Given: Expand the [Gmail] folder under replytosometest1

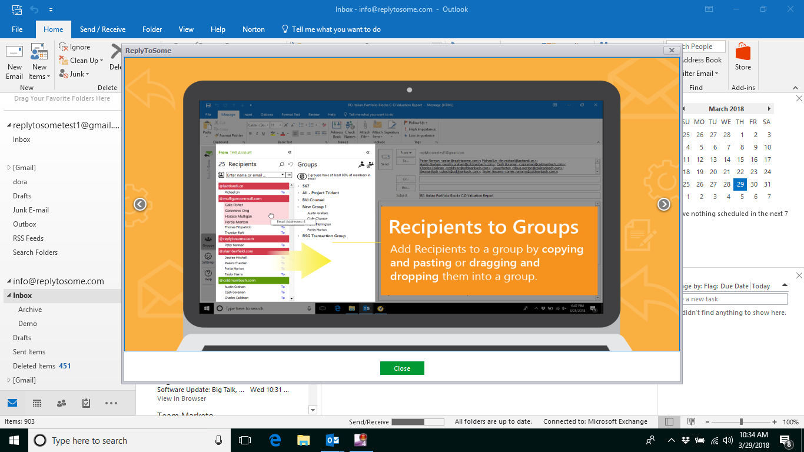Looking at the screenshot, I should (x=9, y=168).
